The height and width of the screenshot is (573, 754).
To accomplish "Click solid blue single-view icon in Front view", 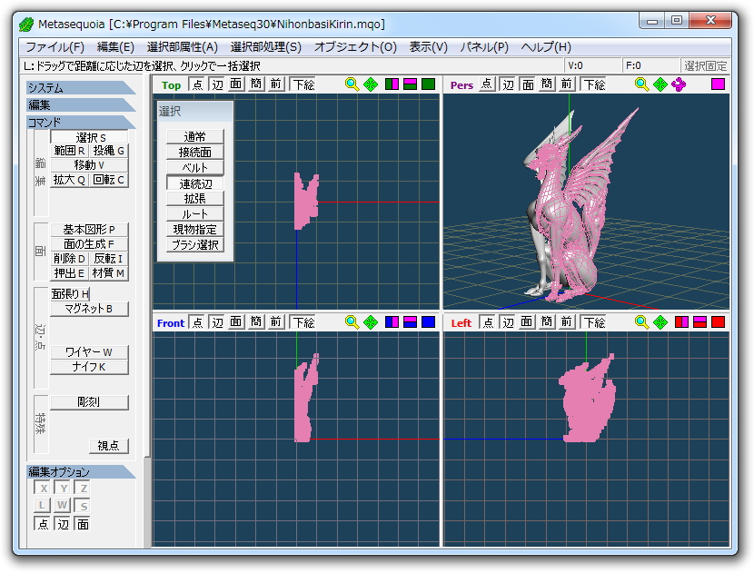I will [428, 322].
